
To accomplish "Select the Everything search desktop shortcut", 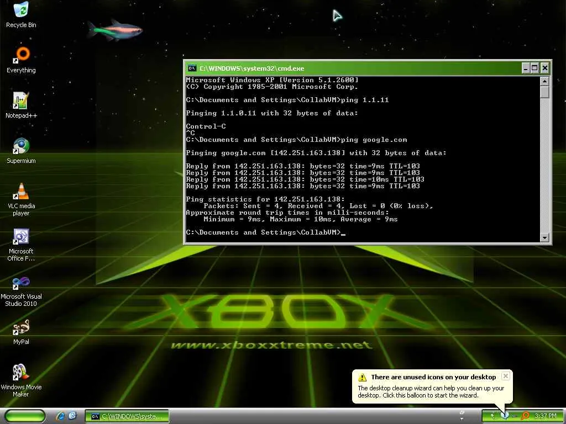I will [22, 60].
